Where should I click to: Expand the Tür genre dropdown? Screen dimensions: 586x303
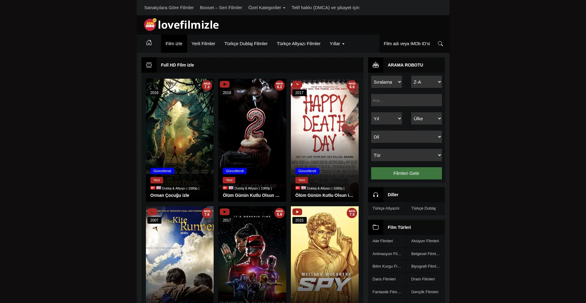(x=406, y=155)
